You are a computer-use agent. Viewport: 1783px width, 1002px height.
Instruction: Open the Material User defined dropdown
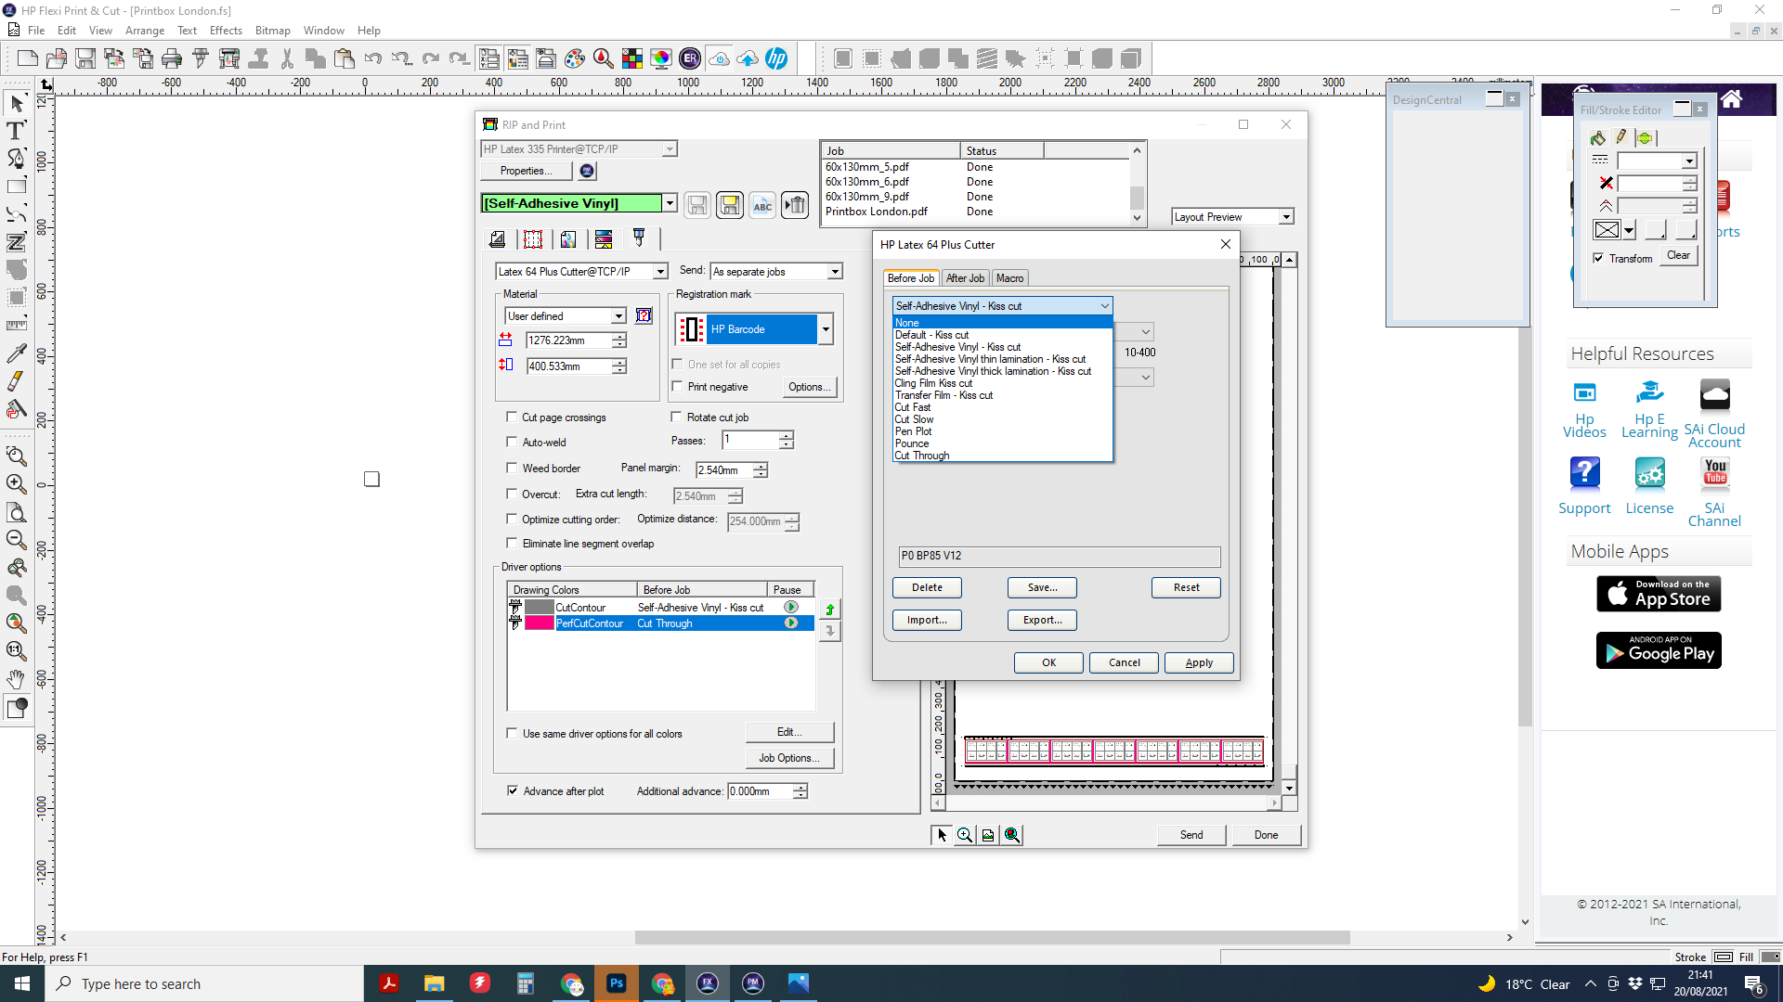click(x=618, y=316)
